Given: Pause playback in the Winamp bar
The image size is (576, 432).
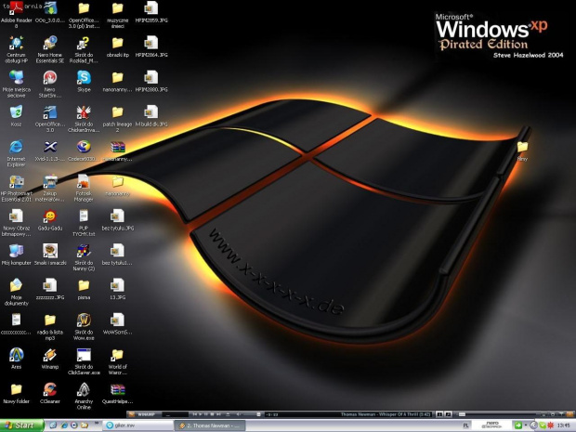Looking at the screenshot, I should click(206, 414).
